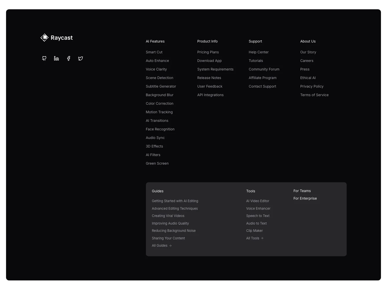Open the Green Screen feature link

pyautogui.click(x=157, y=164)
